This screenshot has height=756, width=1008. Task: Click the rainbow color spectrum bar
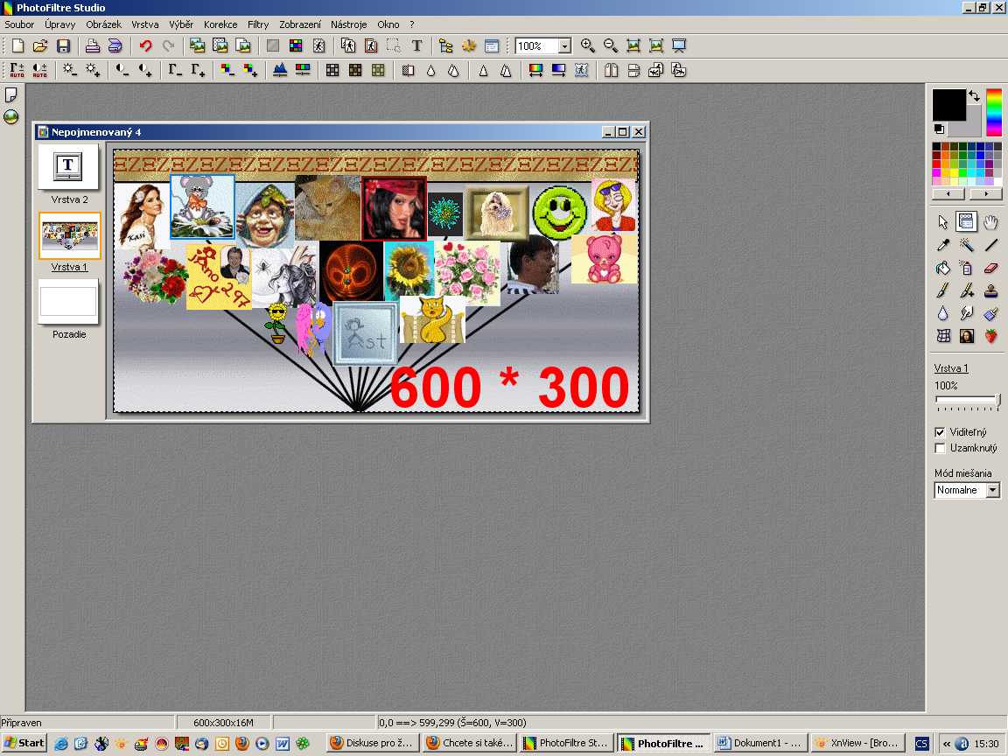994,112
